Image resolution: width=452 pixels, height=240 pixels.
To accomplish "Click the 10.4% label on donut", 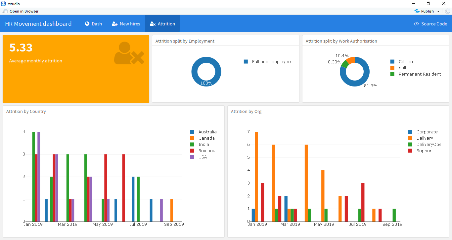I will click(342, 56).
